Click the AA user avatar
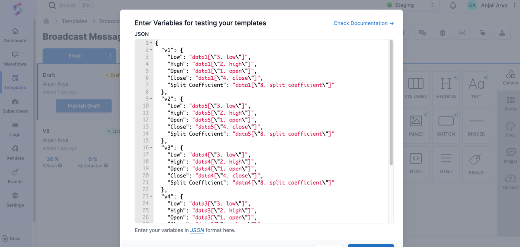The width and height of the screenshot is (520, 247). point(472,5)
